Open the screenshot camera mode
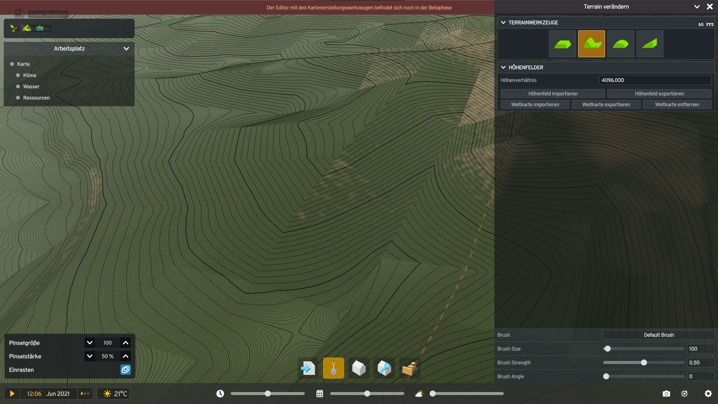The image size is (718, 404). tap(666, 394)
